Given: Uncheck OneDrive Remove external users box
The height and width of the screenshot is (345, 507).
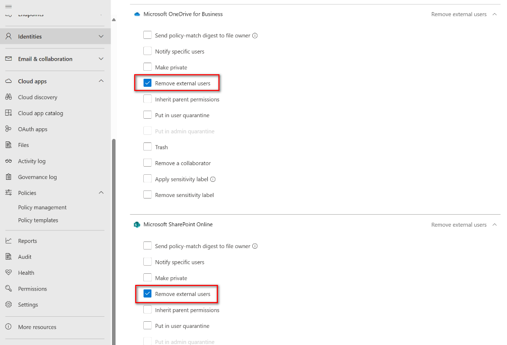Looking at the screenshot, I should click(147, 83).
